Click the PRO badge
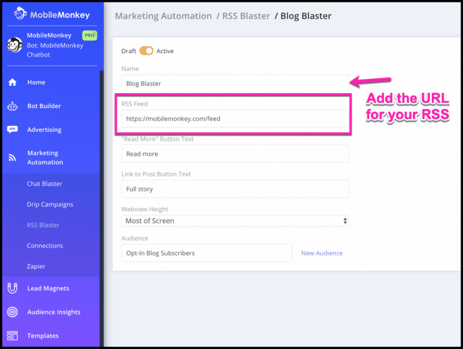 click(x=89, y=36)
